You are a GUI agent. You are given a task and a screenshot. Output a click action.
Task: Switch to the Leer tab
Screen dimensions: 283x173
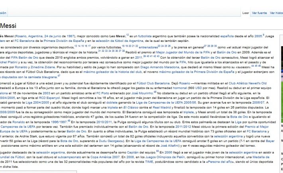click(246, 13)
